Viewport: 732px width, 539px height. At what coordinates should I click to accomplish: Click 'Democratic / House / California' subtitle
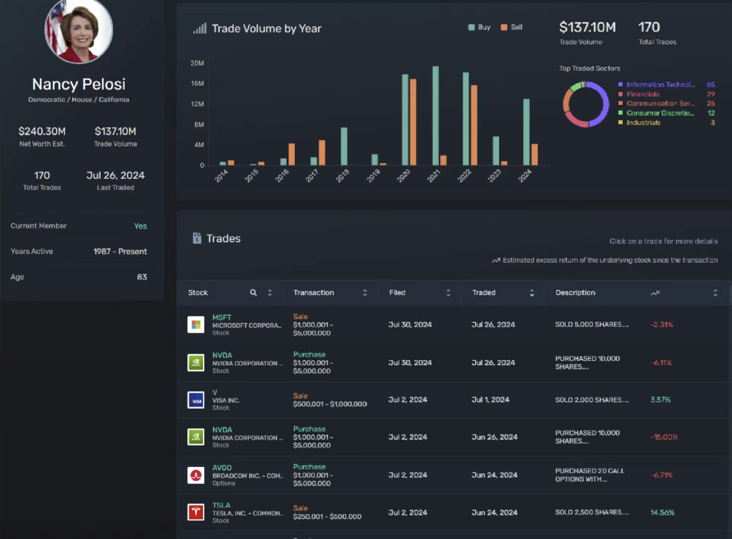coord(78,99)
